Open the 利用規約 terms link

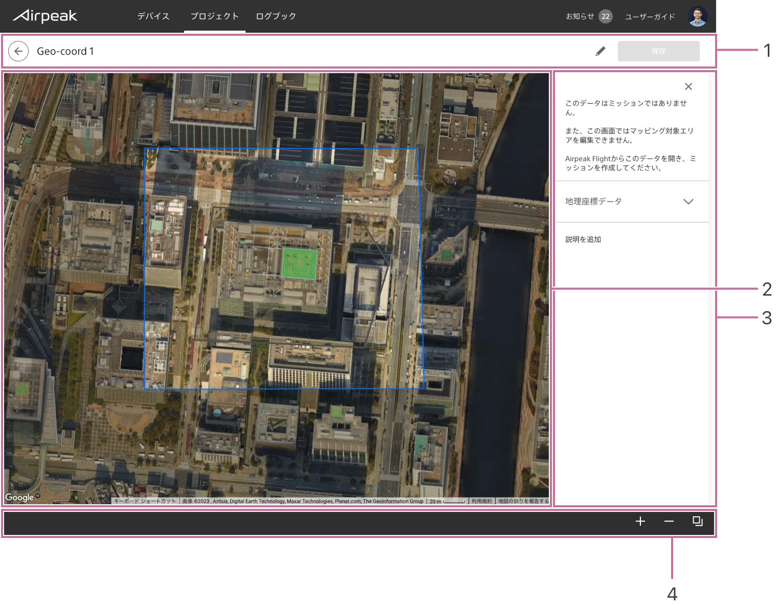point(481,501)
